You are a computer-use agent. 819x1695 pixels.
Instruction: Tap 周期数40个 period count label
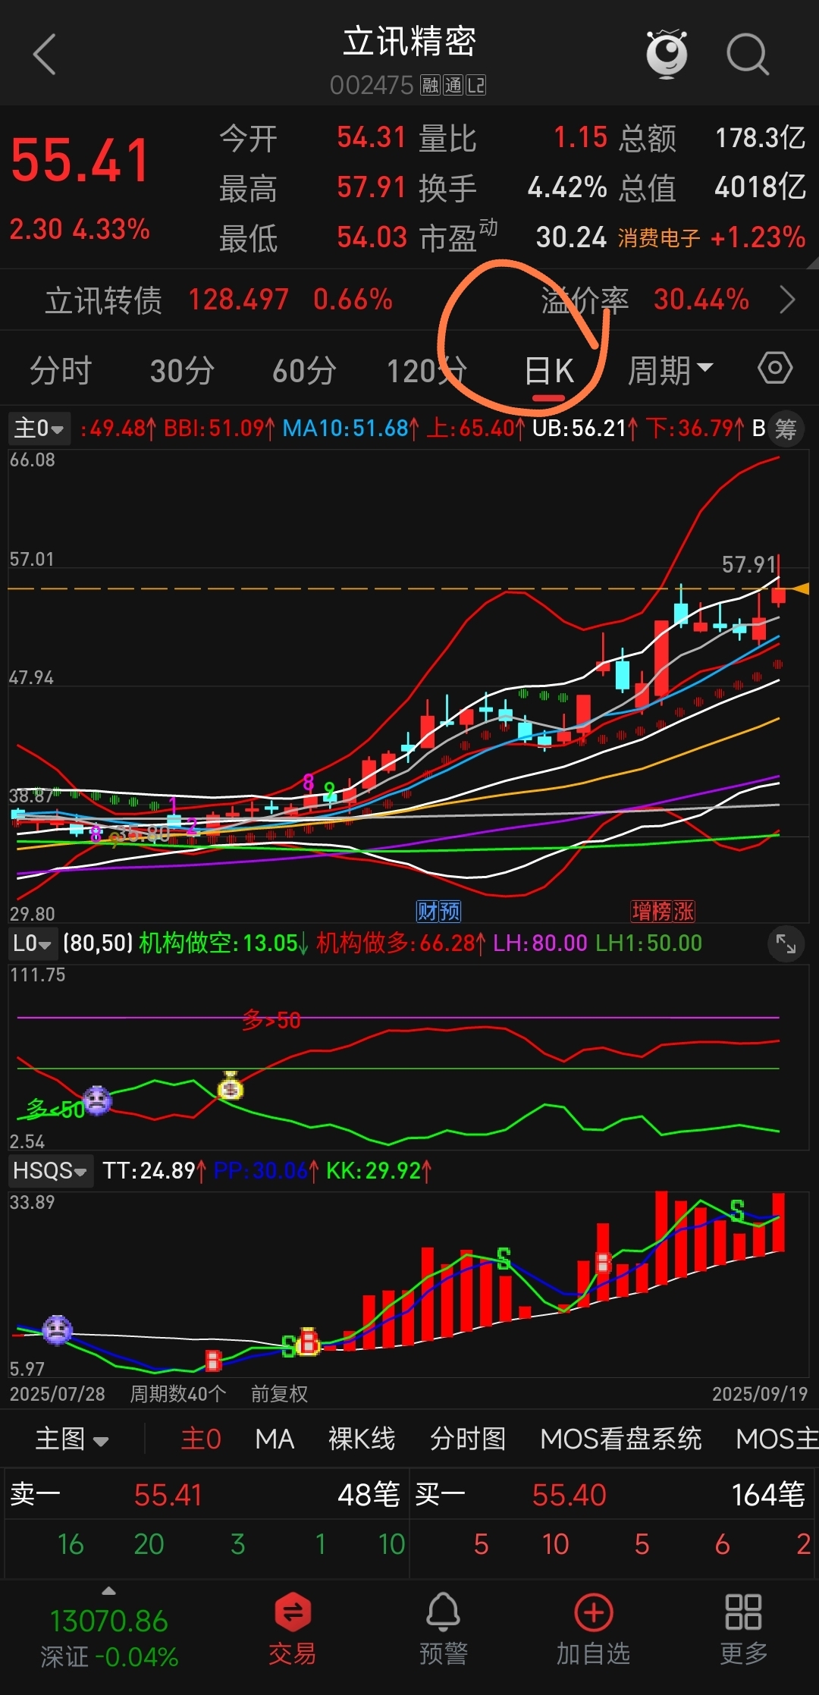[178, 1394]
